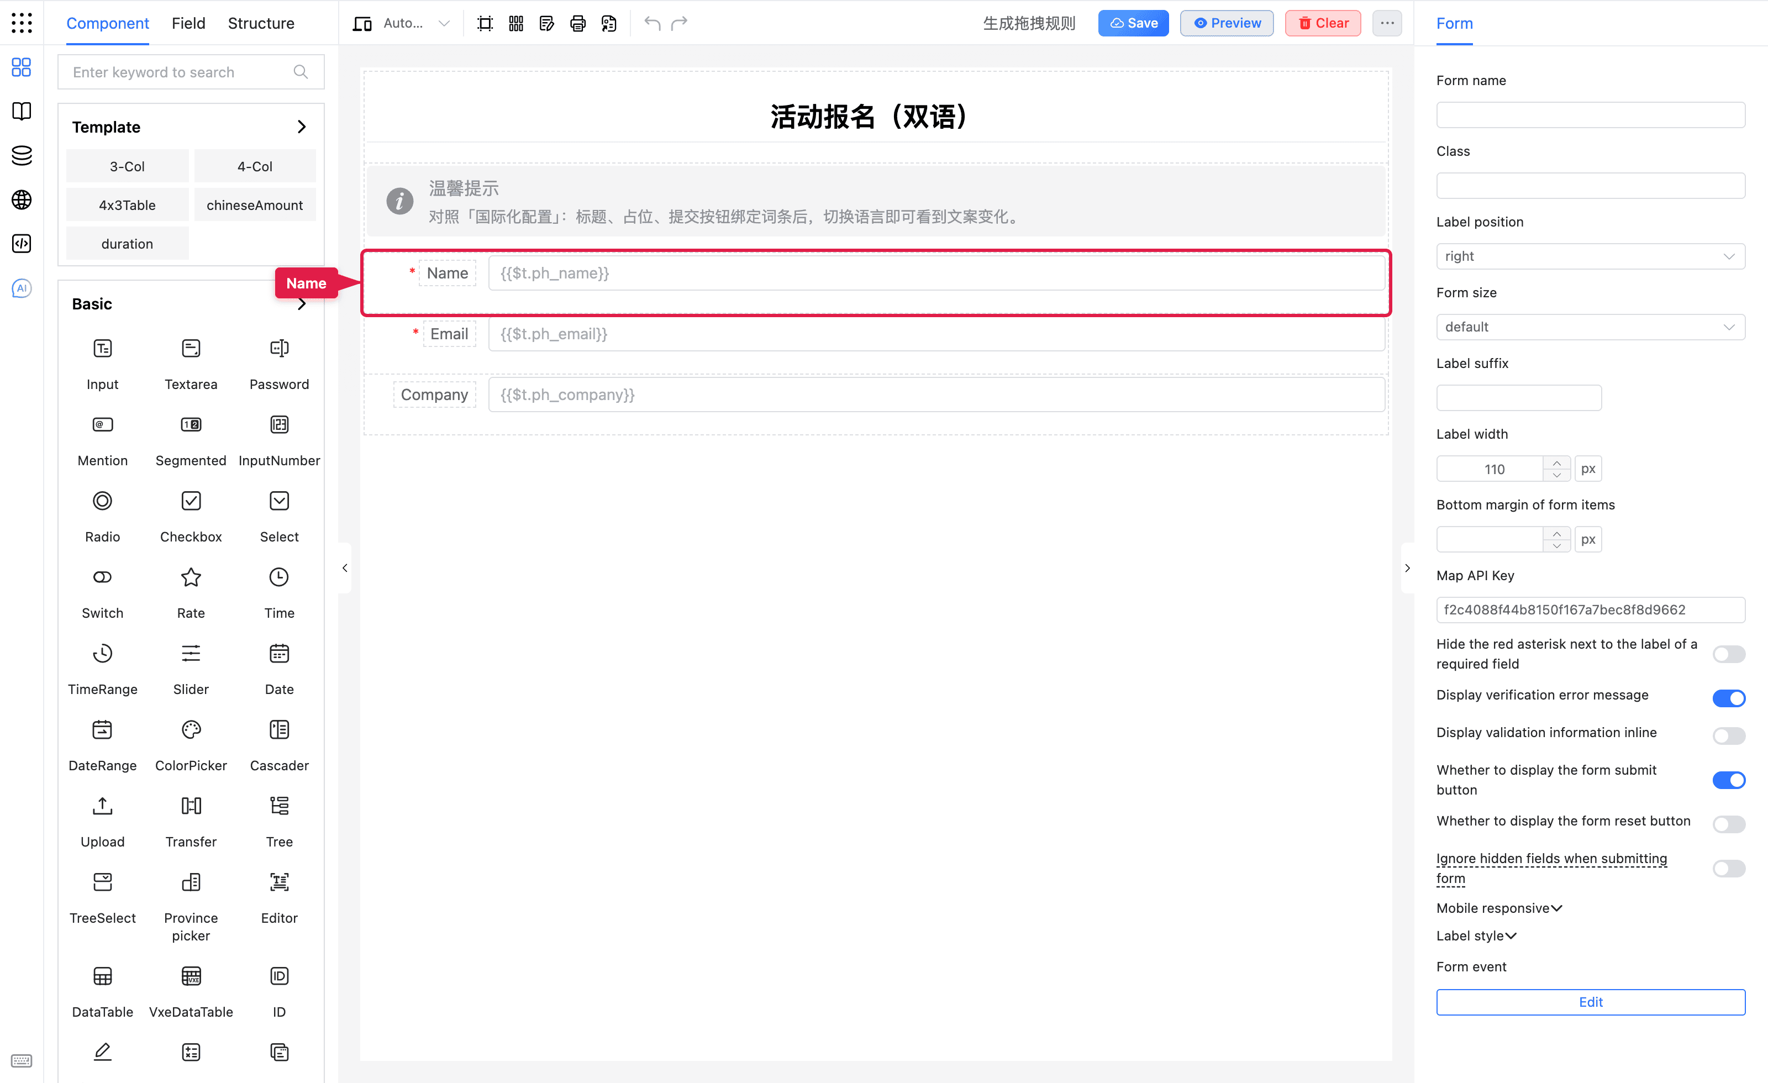Open the apps grid icon

(x=22, y=23)
